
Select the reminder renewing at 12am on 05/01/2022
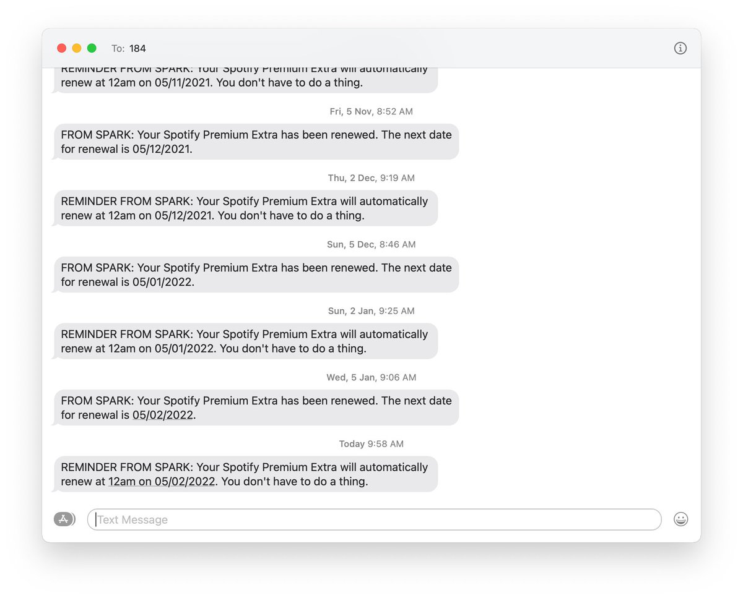245,341
